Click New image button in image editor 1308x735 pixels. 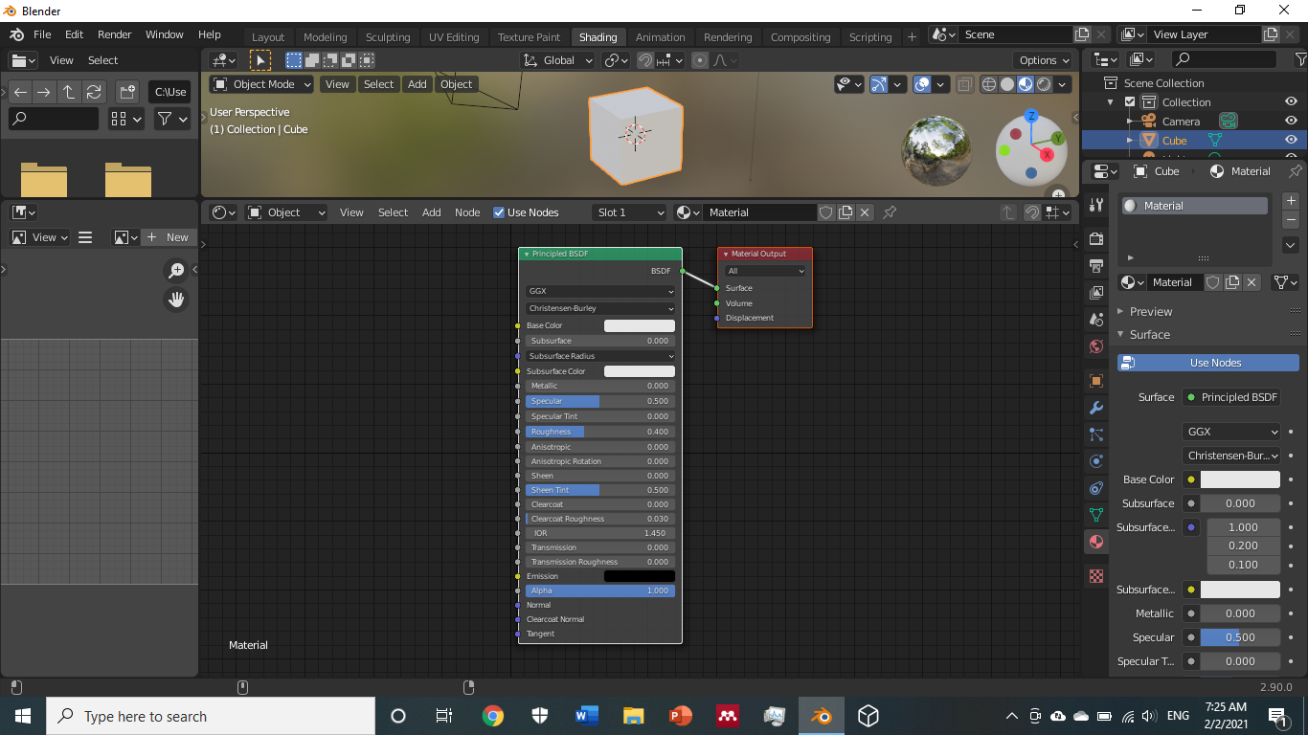click(x=169, y=237)
